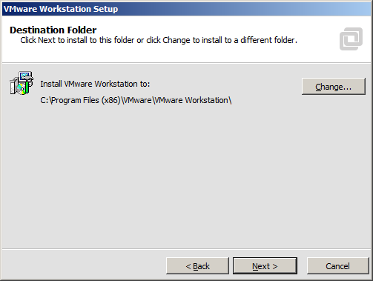Click the separator line above bottom buttons
Screen dimensions: 373x281
point(186,249)
